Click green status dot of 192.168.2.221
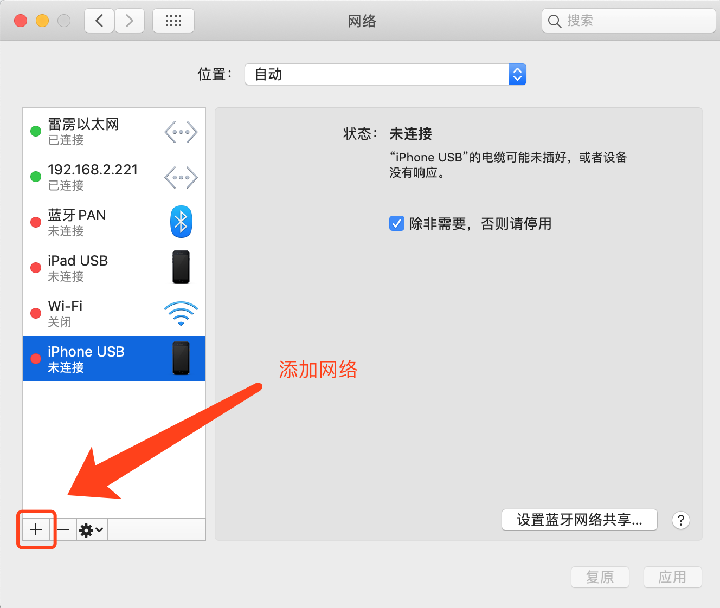 coord(36,177)
